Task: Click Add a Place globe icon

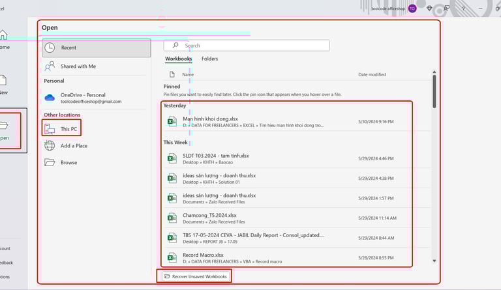Action: pos(50,145)
